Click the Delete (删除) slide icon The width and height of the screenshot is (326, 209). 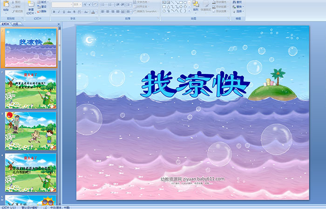[39, 11]
